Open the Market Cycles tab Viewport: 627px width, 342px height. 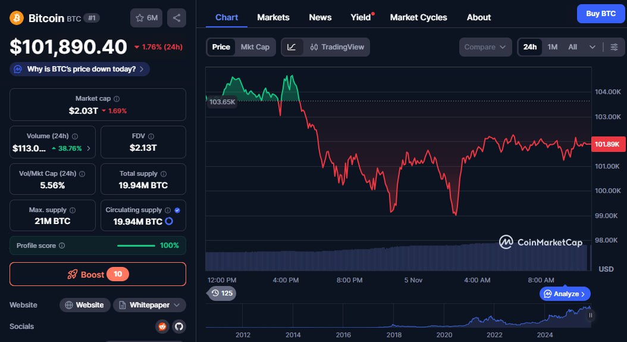(x=418, y=18)
